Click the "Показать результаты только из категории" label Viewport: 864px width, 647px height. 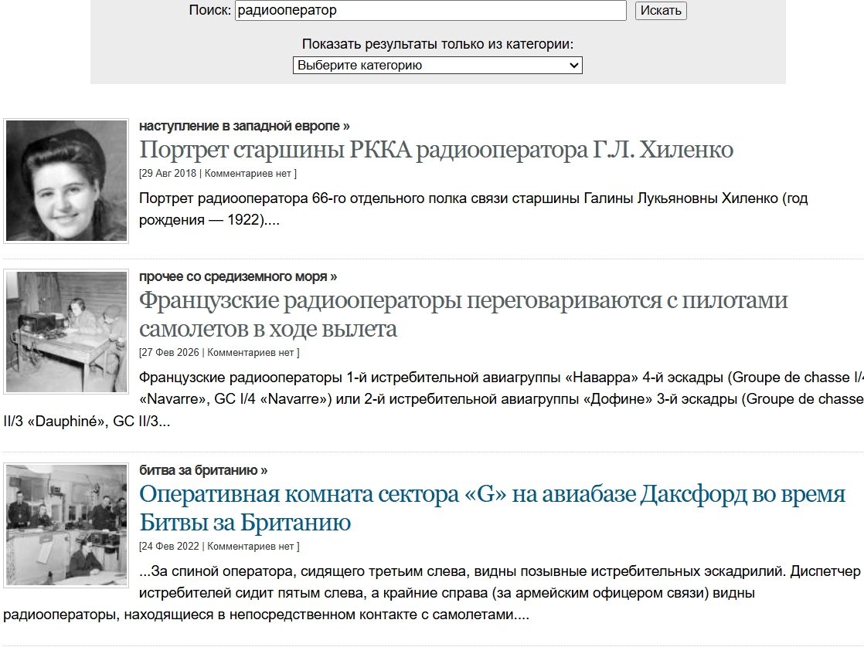click(x=437, y=44)
